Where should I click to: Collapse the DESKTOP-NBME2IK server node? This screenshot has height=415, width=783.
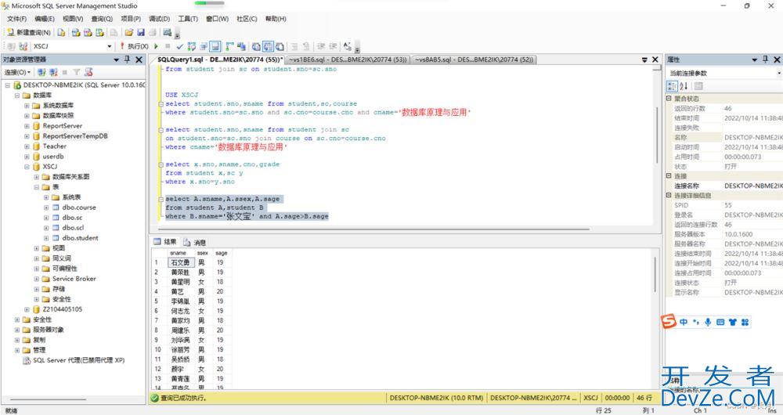click(8, 85)
